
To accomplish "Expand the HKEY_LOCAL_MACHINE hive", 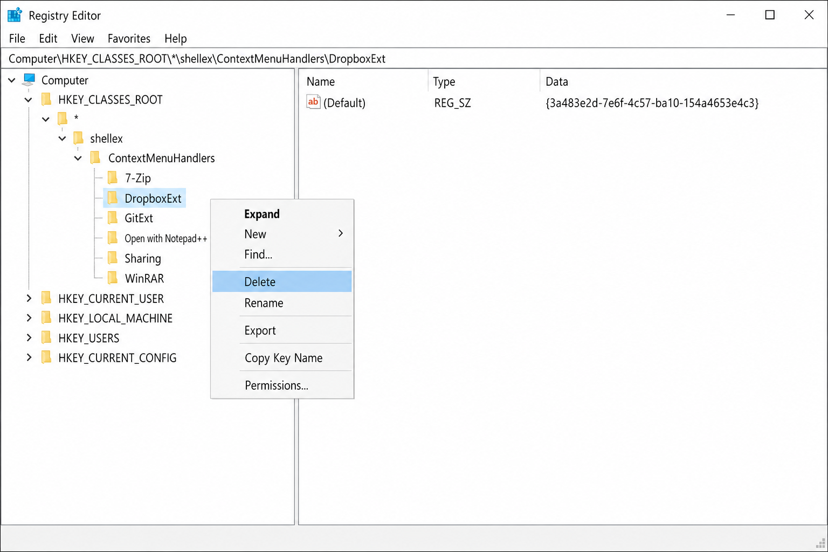I will 29,318.
